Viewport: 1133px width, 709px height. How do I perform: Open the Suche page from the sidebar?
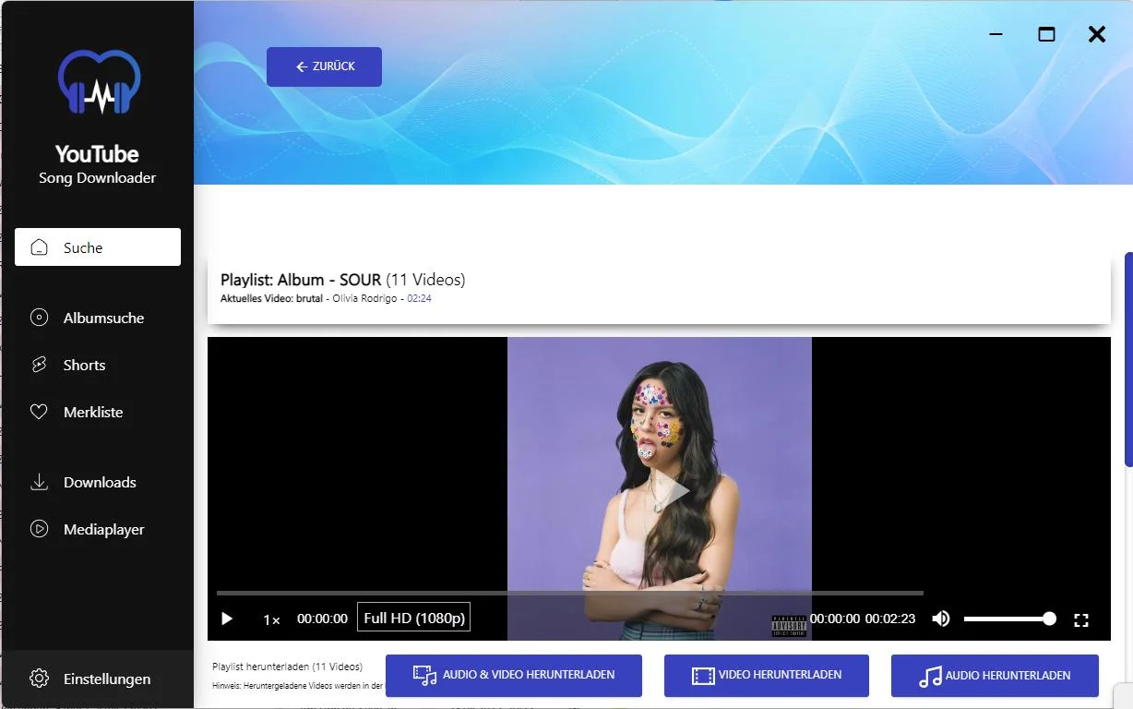click(98, 247)
